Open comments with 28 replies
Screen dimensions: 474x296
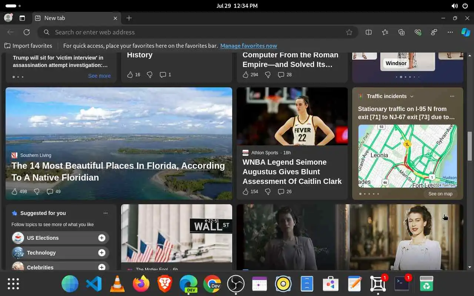[285, 75]
